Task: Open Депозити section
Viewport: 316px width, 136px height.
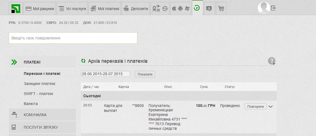Action: click(x=135, y=9)
